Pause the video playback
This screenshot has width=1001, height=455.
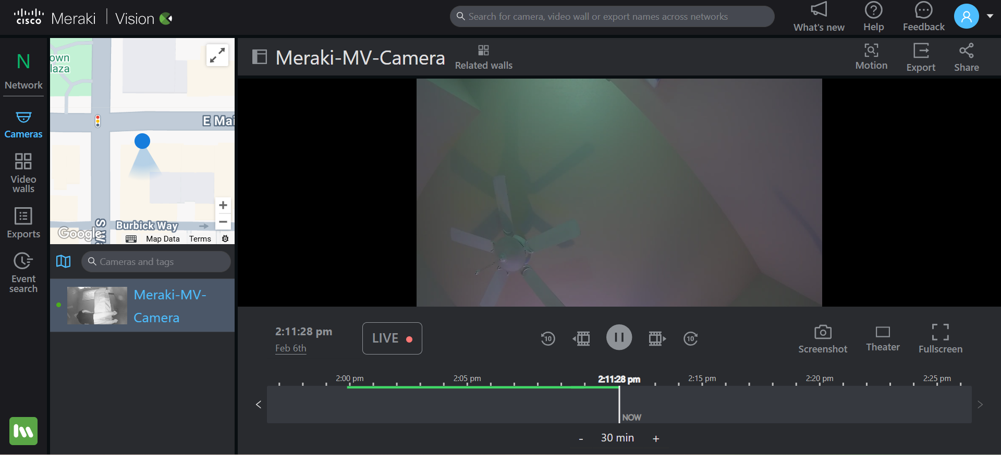tap(619, 337)
